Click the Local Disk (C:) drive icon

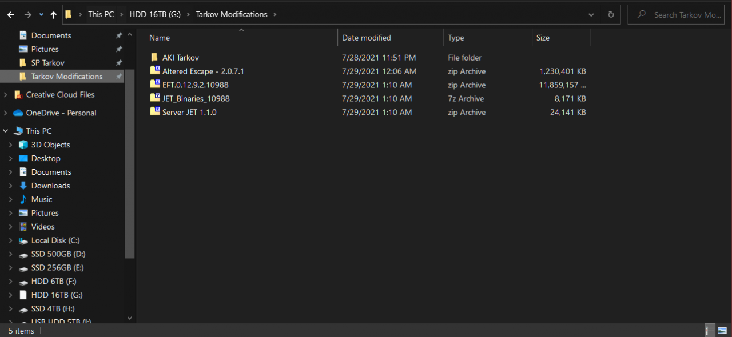23,241
